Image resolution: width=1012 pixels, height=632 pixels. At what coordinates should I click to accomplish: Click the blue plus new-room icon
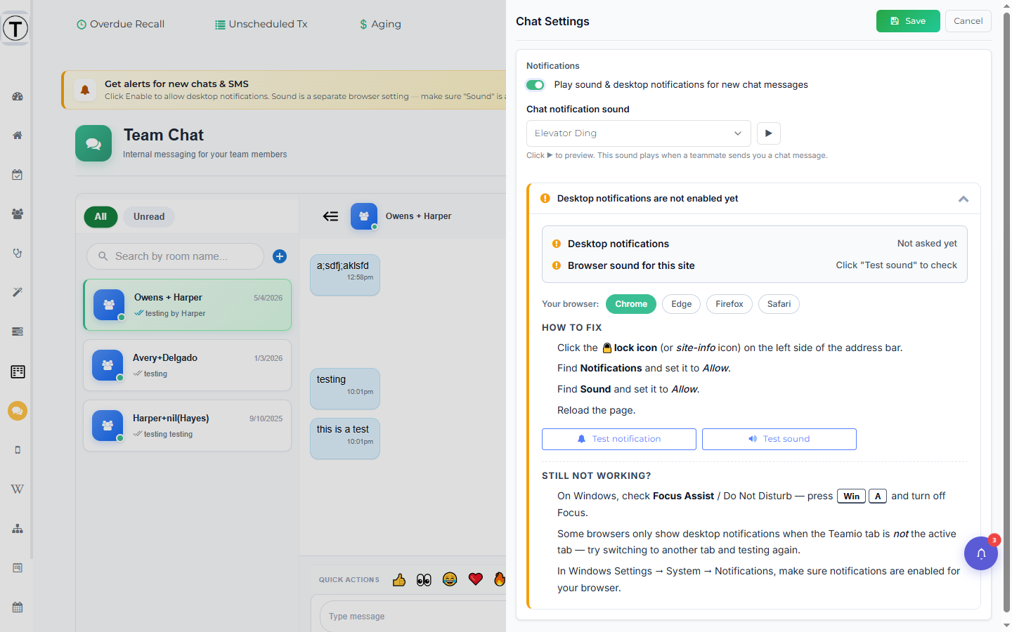coord(280,256)
